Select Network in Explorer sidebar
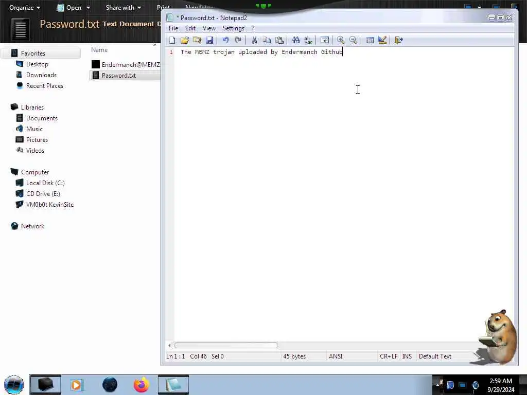The width and height of the screenshot is (527, 395). (x=32, y=226)
